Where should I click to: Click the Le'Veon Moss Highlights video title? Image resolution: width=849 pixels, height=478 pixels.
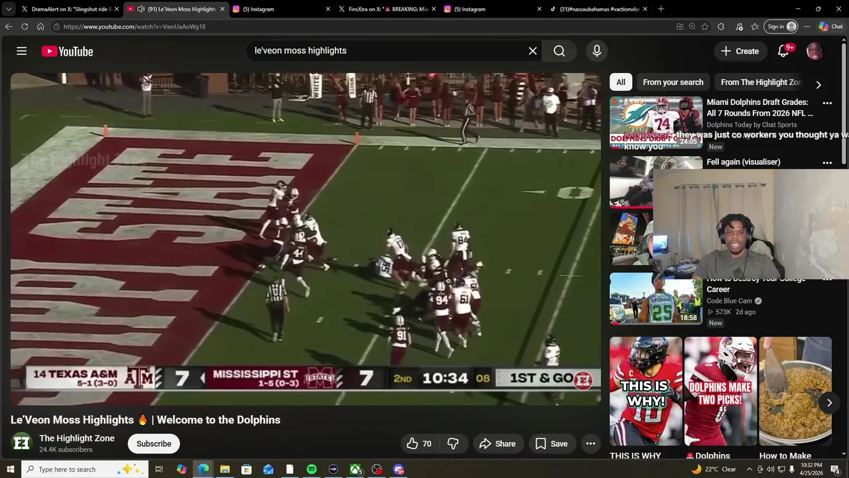point(145,420)
